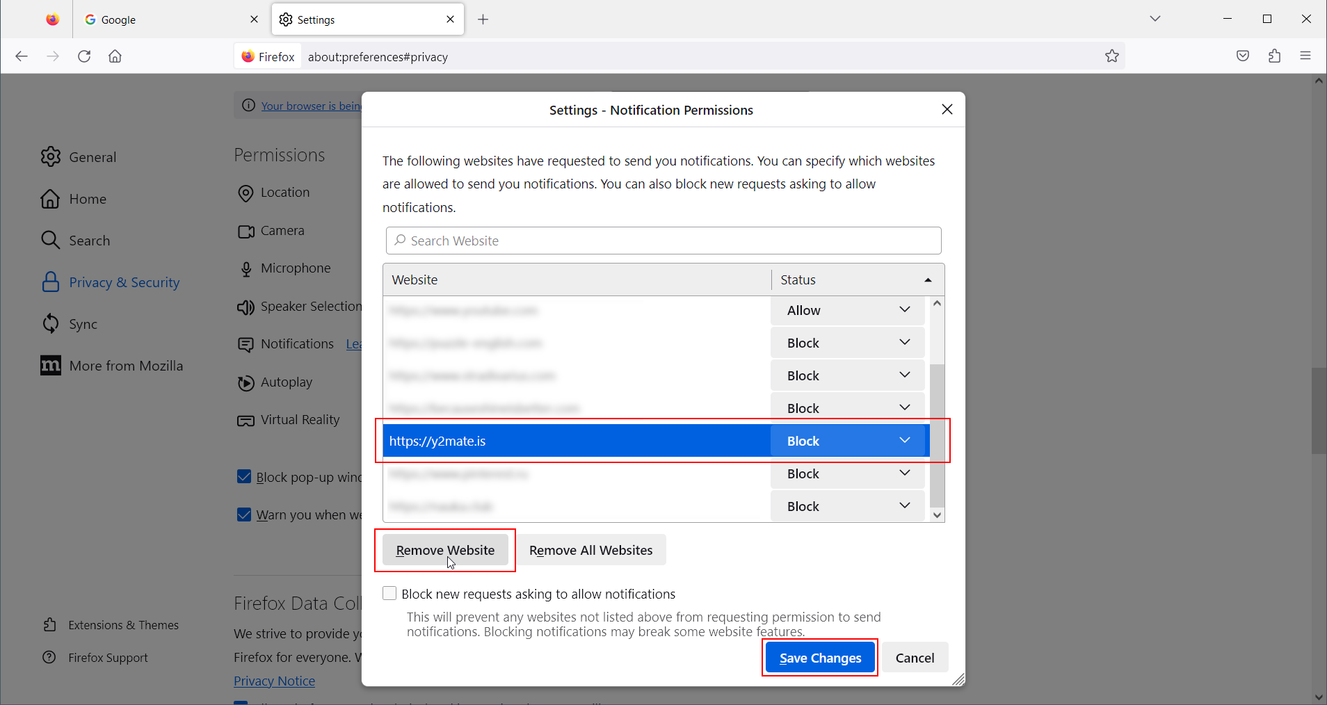
Task: Click the bookmark star in address bar
Action: (1111, 56)
